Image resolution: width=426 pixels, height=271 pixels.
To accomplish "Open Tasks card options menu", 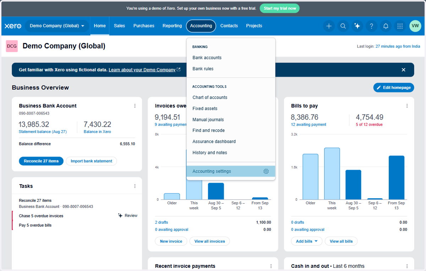I will 135,186.
